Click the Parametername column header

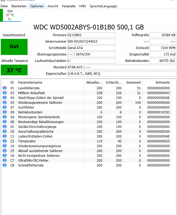[50, 83]
